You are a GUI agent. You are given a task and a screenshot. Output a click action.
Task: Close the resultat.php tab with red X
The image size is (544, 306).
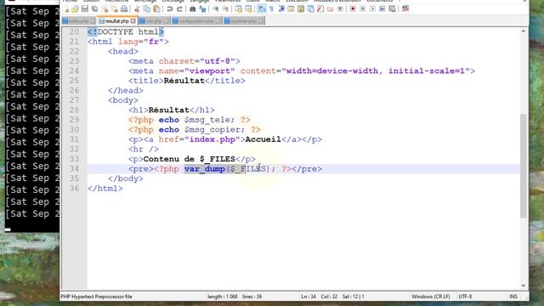coord(133,21)
